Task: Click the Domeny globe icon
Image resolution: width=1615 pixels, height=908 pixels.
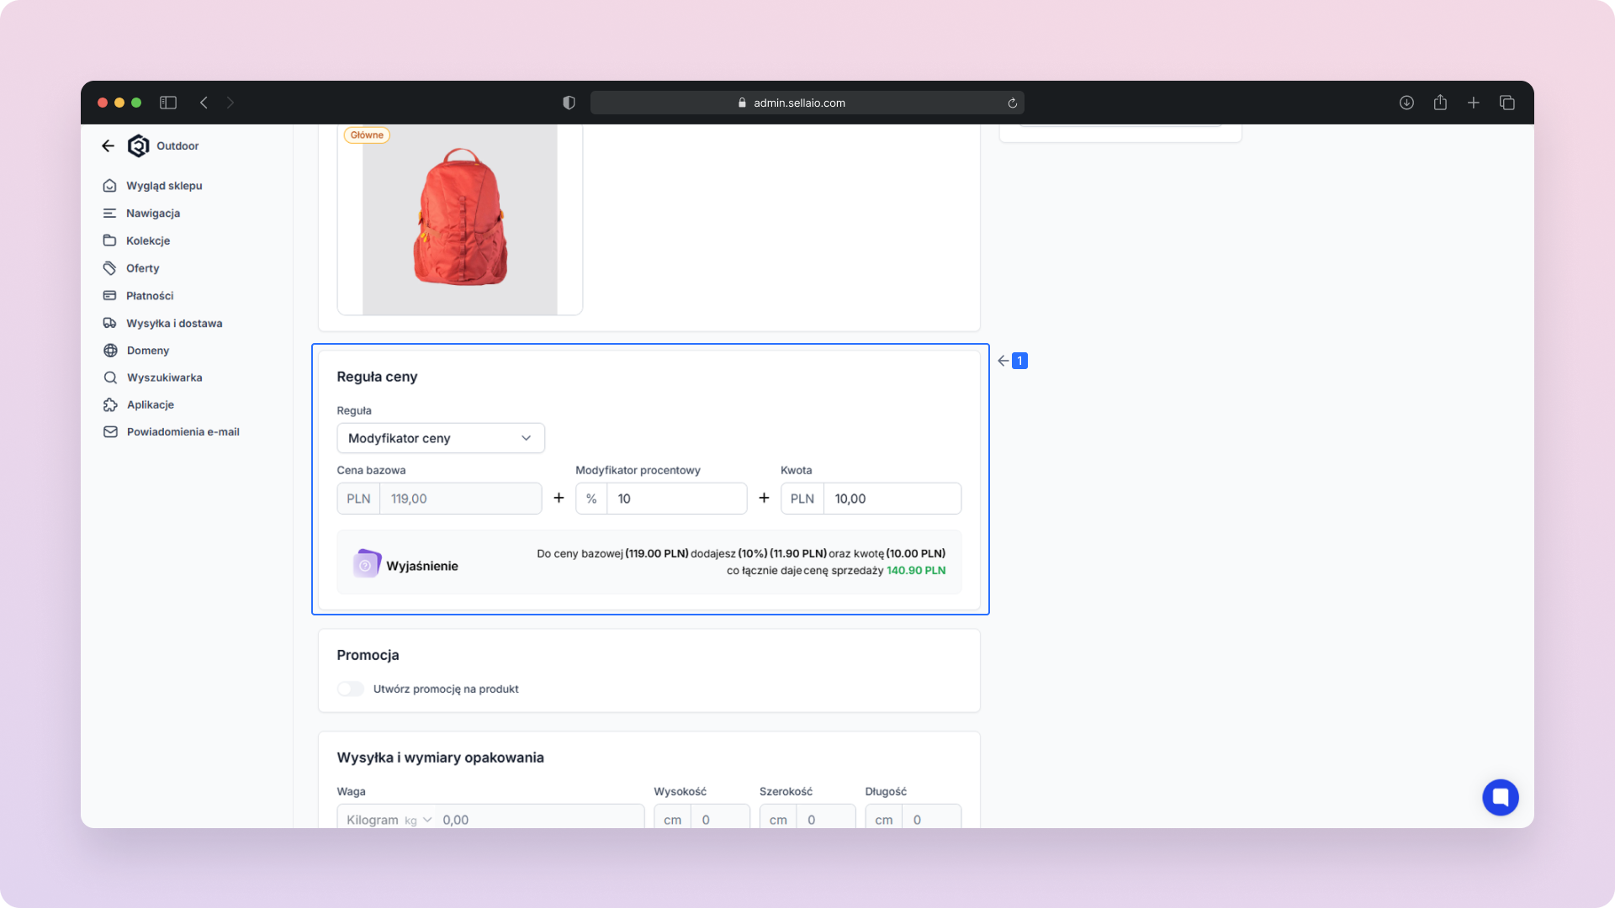Action: (110, 351)
